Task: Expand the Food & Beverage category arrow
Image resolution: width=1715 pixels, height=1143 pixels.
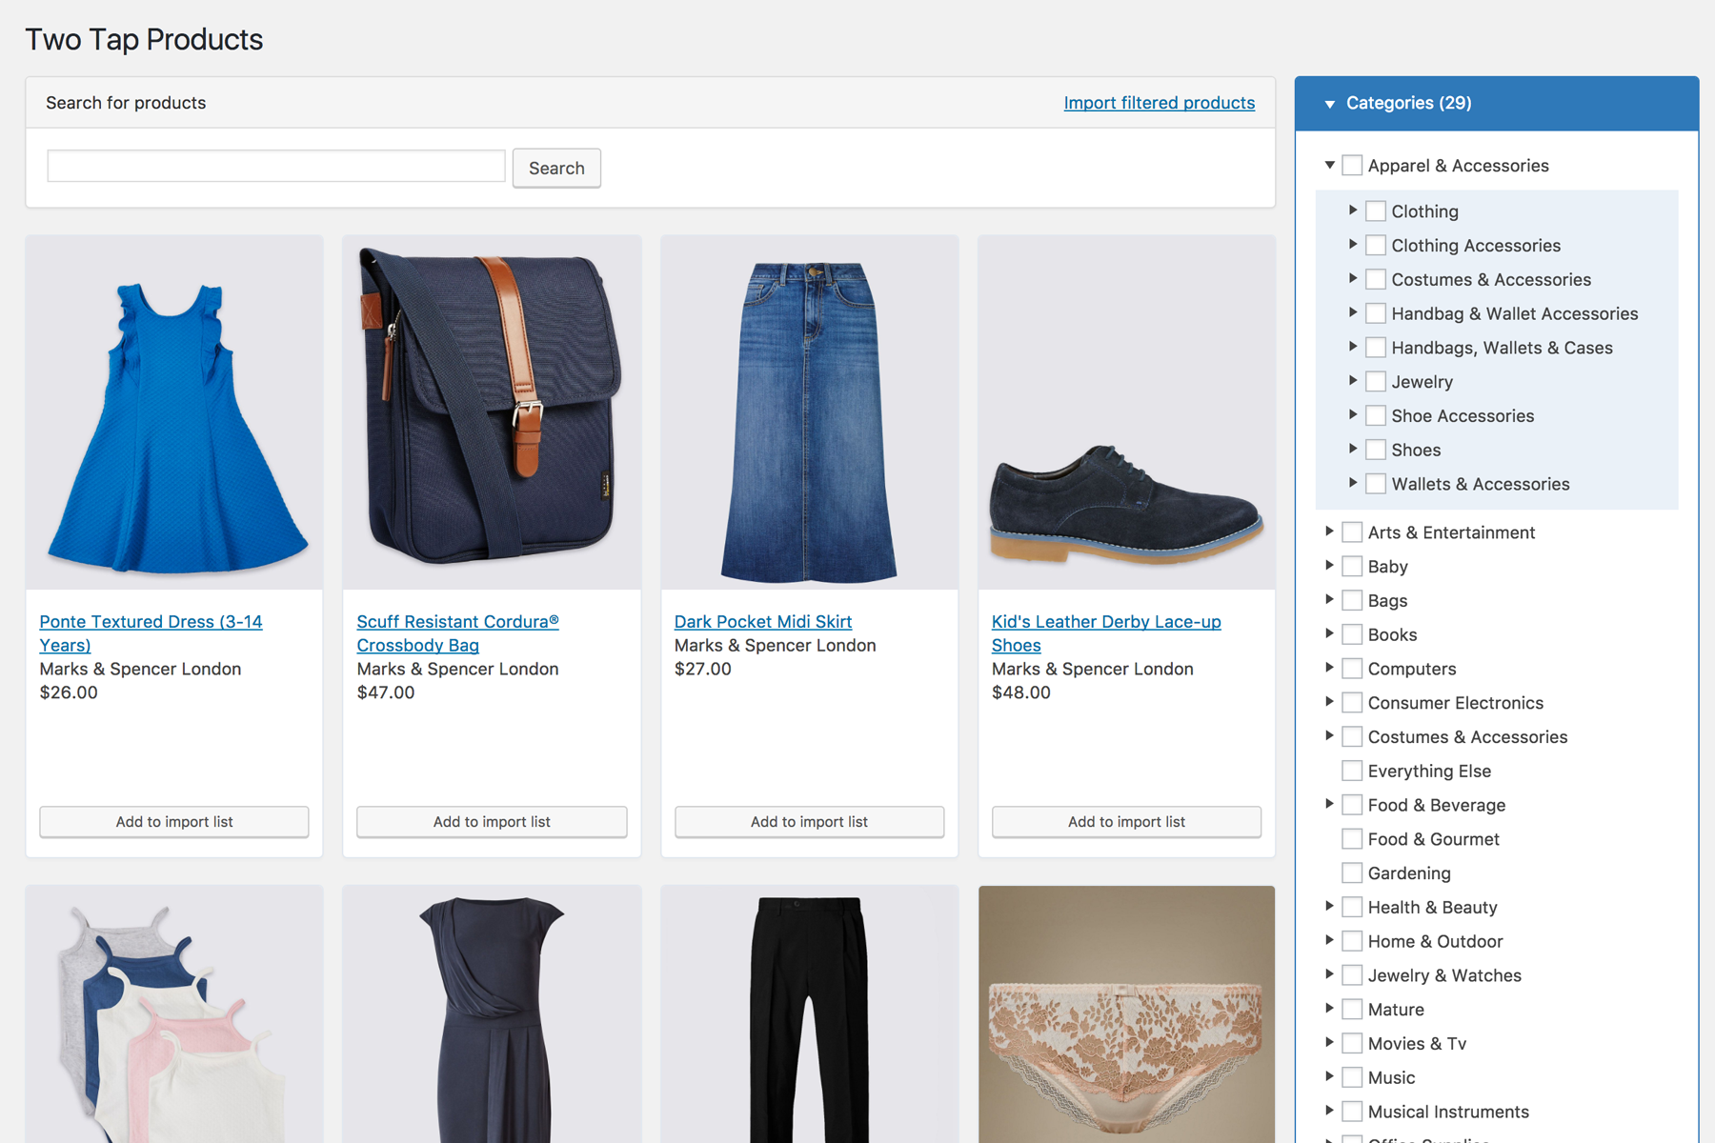Action: pos(1329,804)
